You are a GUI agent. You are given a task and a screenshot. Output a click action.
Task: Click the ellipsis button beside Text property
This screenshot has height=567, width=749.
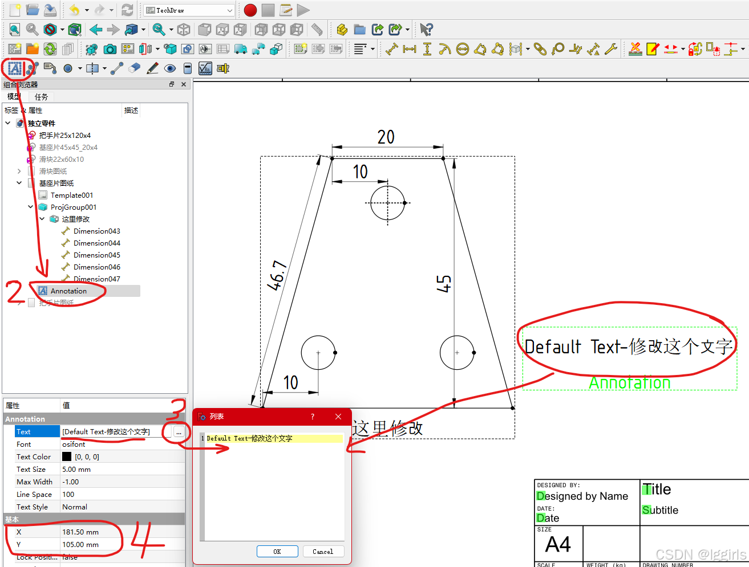pos(179,432)
